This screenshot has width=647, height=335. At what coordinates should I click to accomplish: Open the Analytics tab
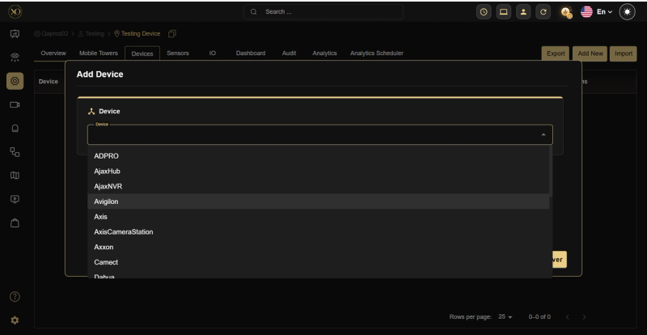coord(325,53)
